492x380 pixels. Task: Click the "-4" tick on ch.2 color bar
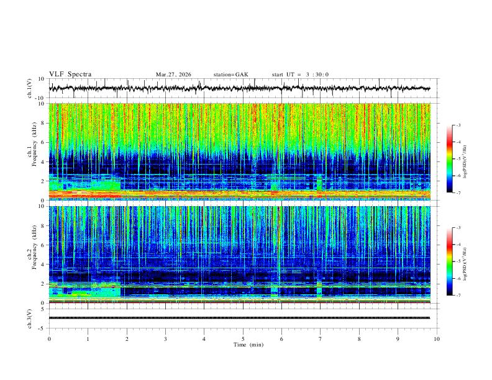pyautogui.click(x=458, y=245)
